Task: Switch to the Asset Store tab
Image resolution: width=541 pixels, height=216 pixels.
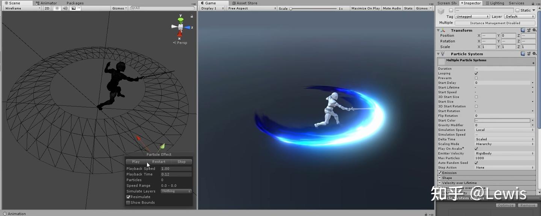Action: tap(244, 3)
